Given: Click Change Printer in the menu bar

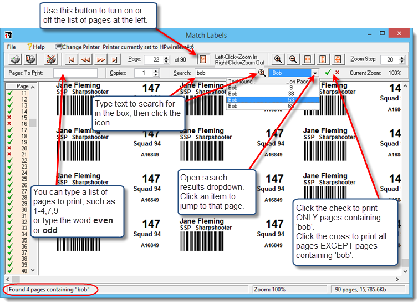Looking at the screenshot, I should 81,47.
